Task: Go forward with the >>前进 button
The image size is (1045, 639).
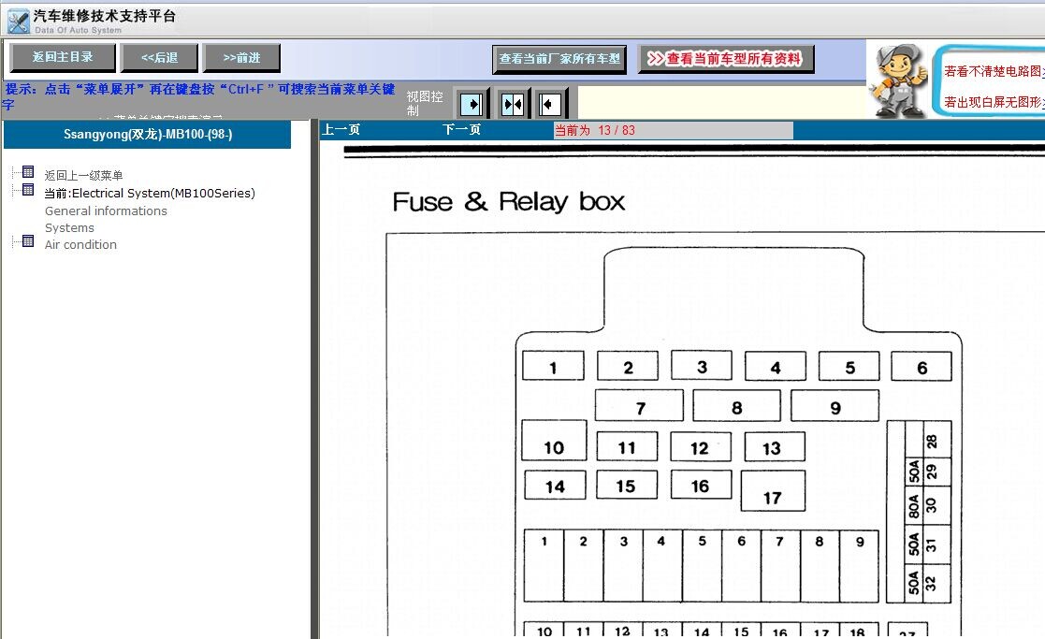Action: [x=241, y=57]
